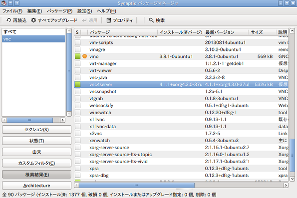Select the vtgrab package row
The image size is (297, 198).
(x=181, y=98)
